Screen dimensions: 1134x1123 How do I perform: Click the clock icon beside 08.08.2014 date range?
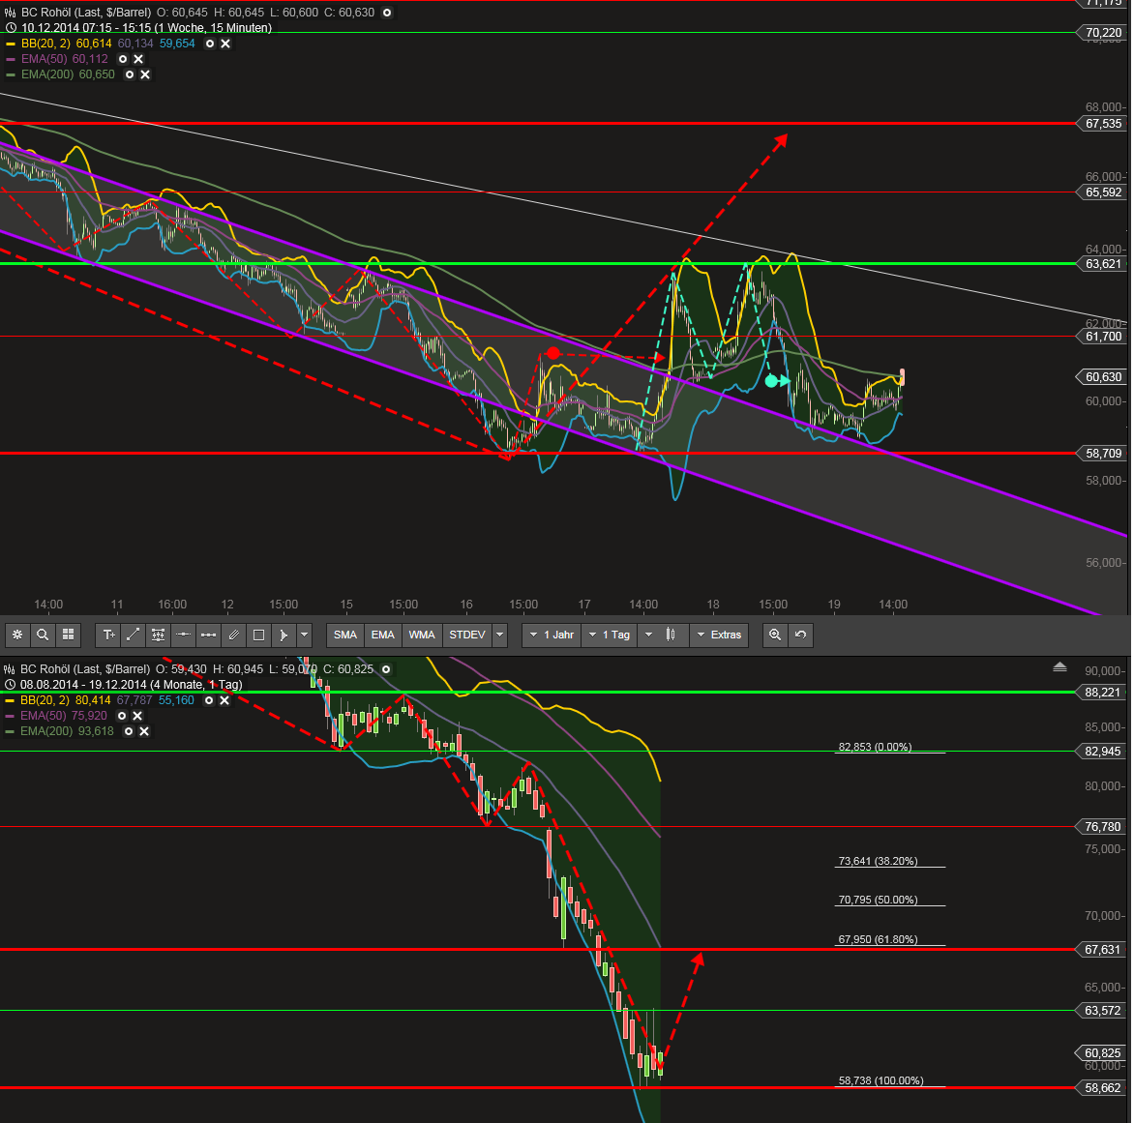pos(10,684)
